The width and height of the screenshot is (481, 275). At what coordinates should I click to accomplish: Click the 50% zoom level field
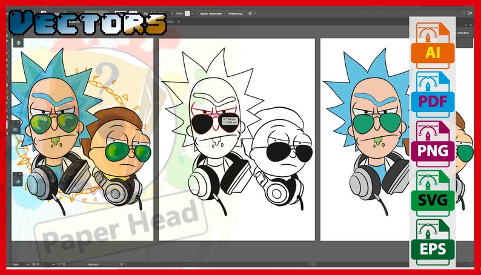(x=18, y=264)
